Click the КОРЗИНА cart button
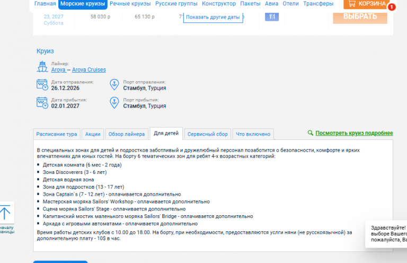407x263 pixels. point(367,4)
